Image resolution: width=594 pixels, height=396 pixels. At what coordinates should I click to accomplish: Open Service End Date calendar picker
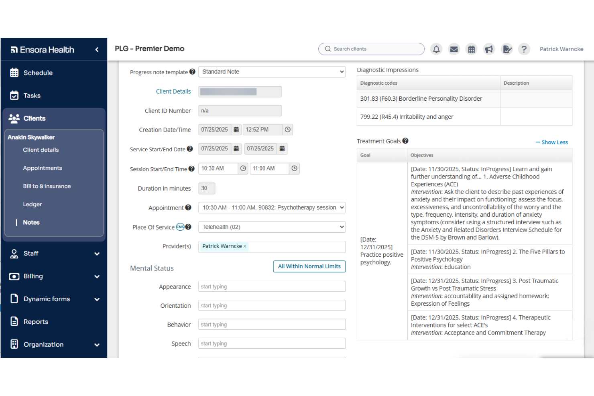coord(282,148)
